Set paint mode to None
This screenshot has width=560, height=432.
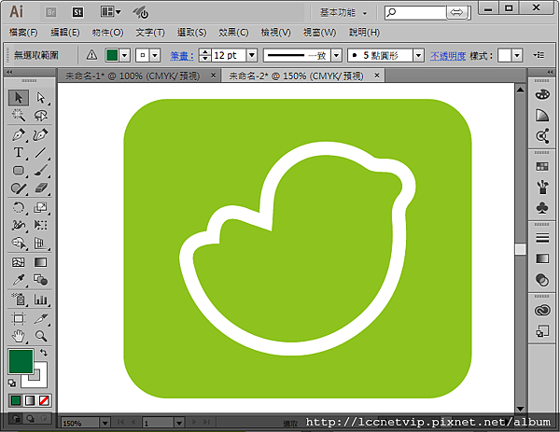point(44,400)
